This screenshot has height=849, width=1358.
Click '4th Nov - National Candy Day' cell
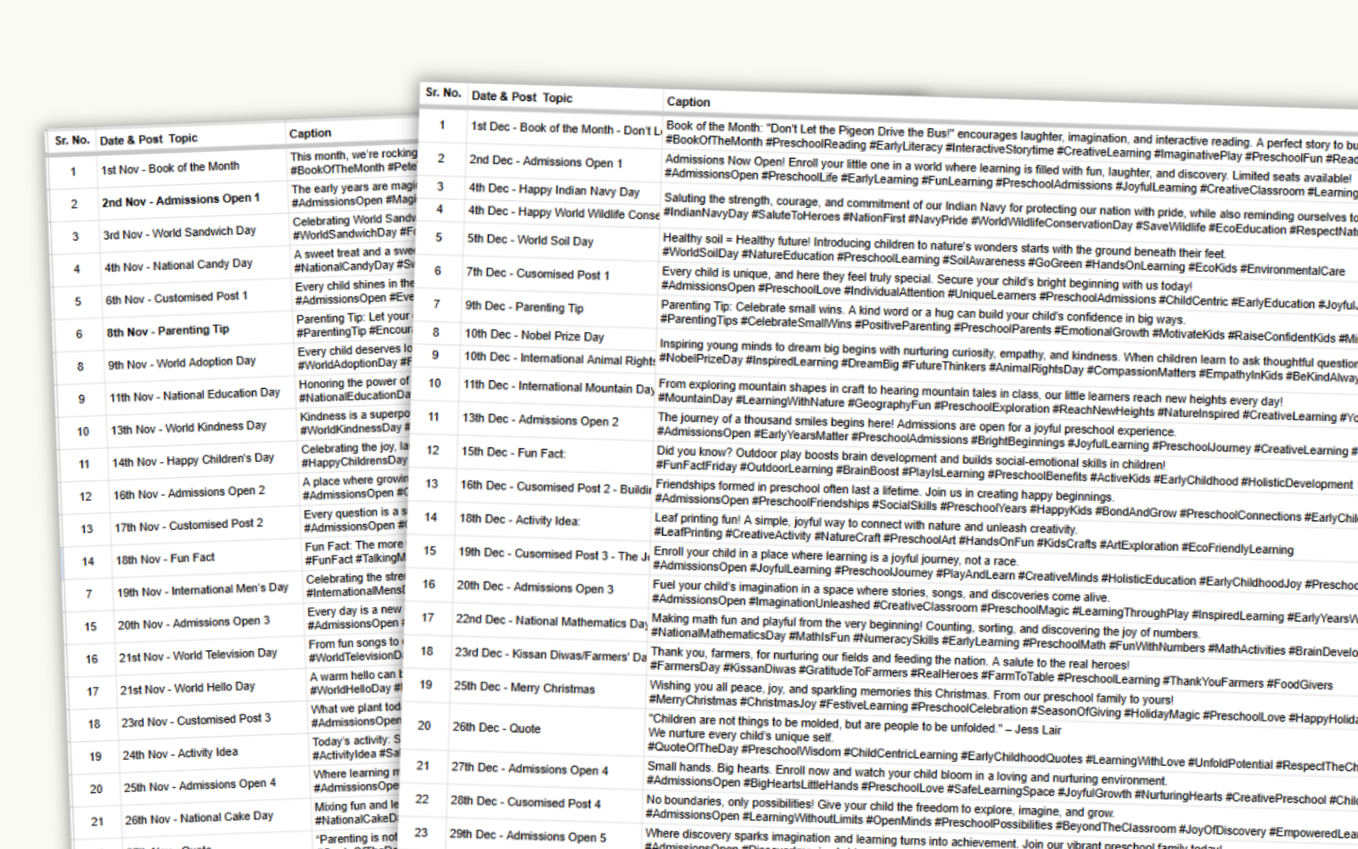tap(196, 265)
